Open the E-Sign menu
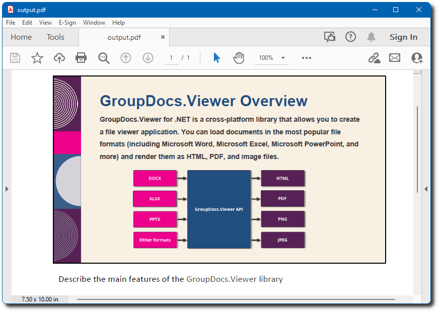Viewport: 439px width, 312px height. (67, 22)
